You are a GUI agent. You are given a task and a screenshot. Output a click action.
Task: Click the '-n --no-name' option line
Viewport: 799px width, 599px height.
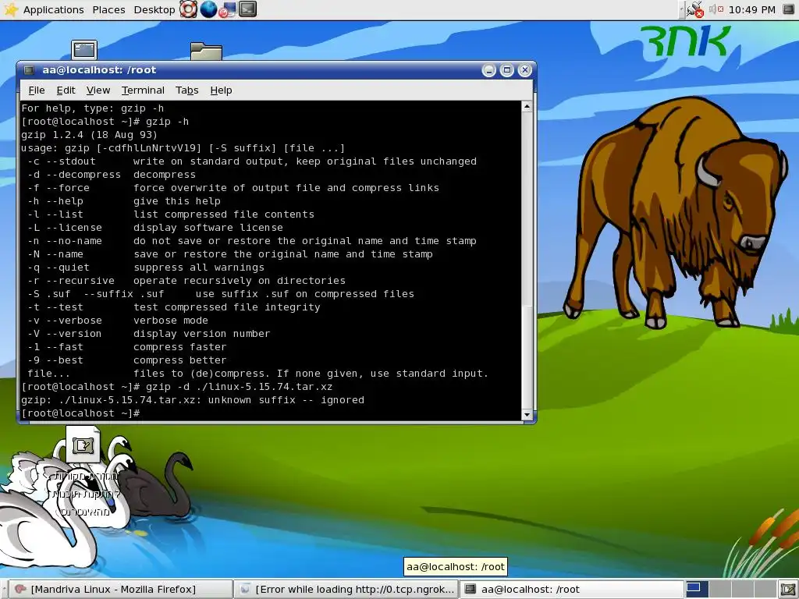(x=252, y=241)
